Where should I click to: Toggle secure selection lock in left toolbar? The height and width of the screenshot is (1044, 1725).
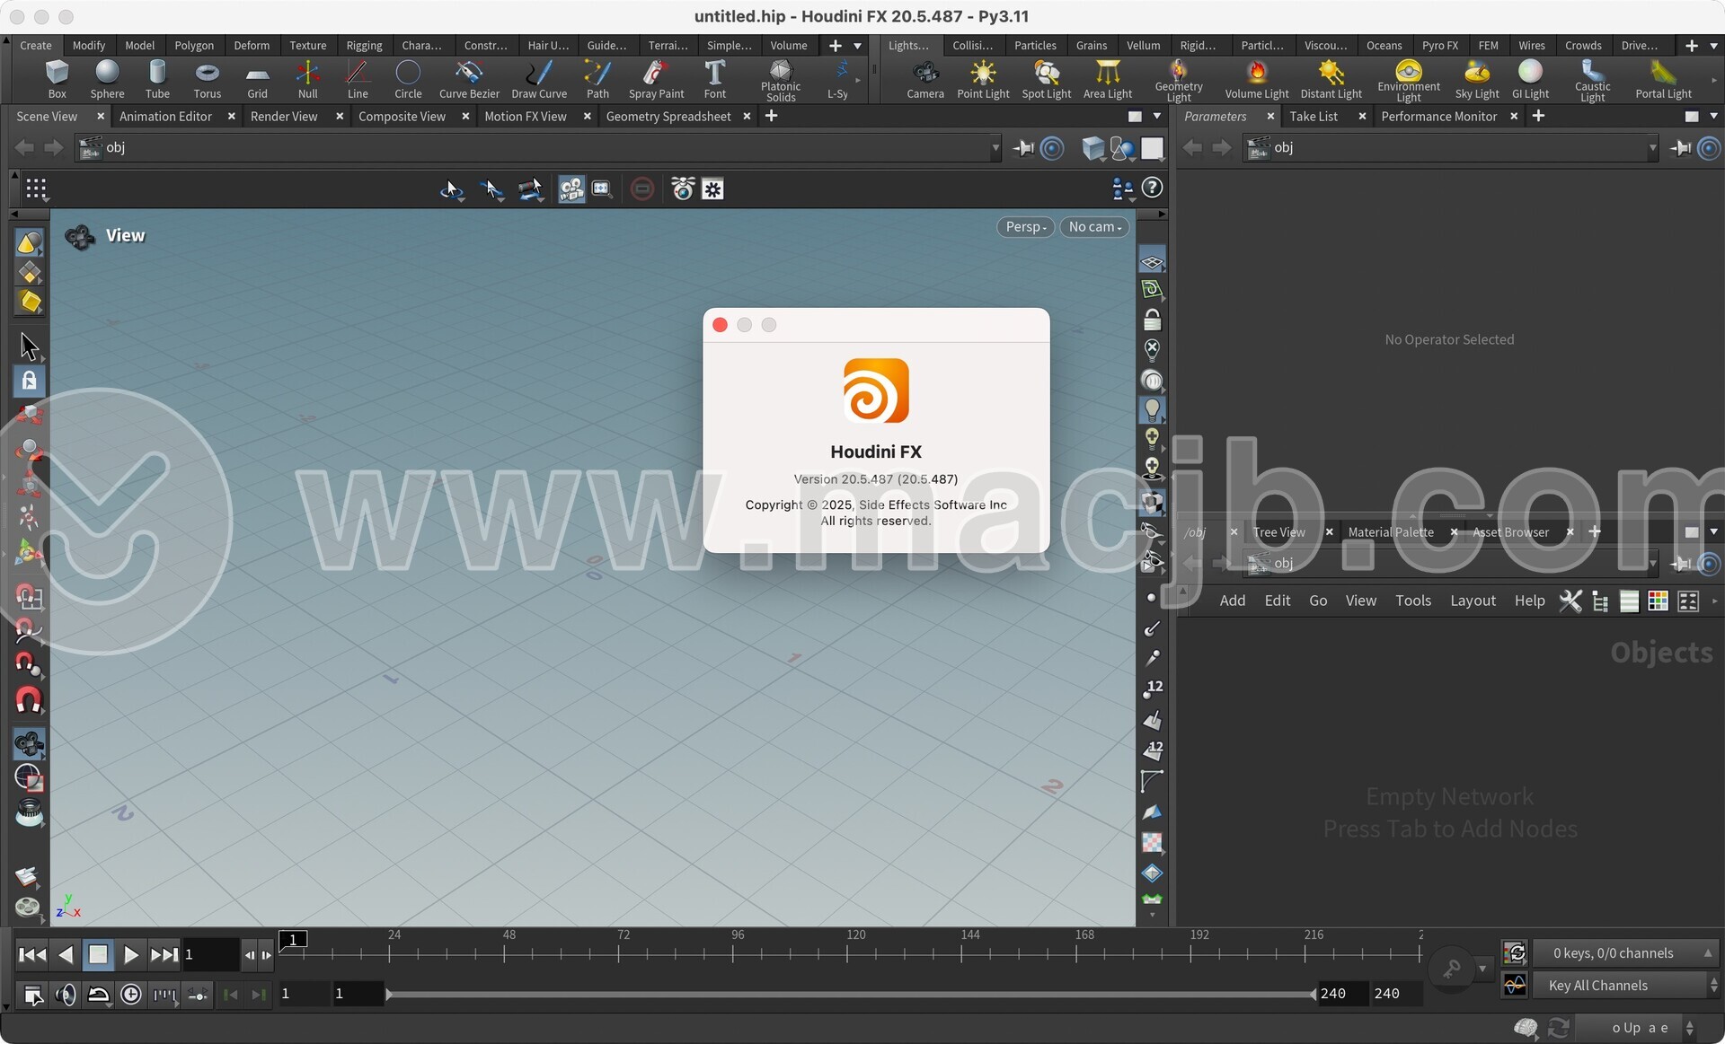29,381
